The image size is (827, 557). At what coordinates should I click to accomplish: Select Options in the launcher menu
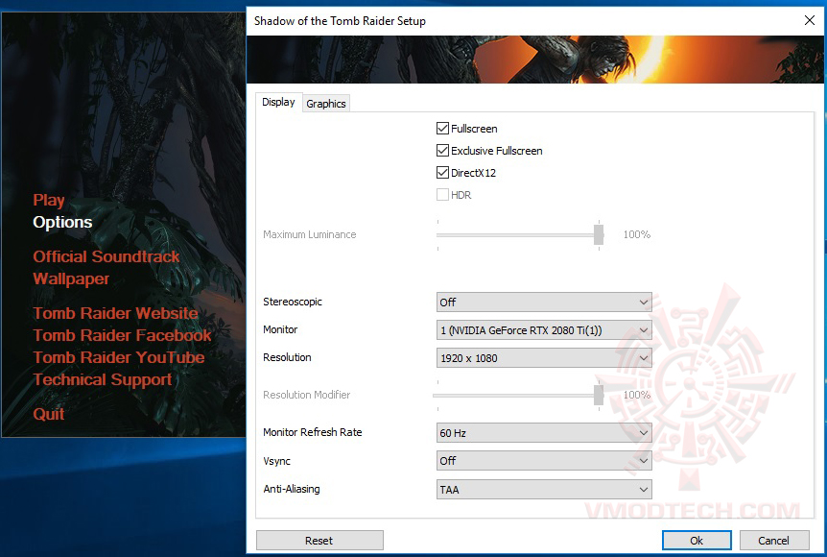tap(62, 222)
